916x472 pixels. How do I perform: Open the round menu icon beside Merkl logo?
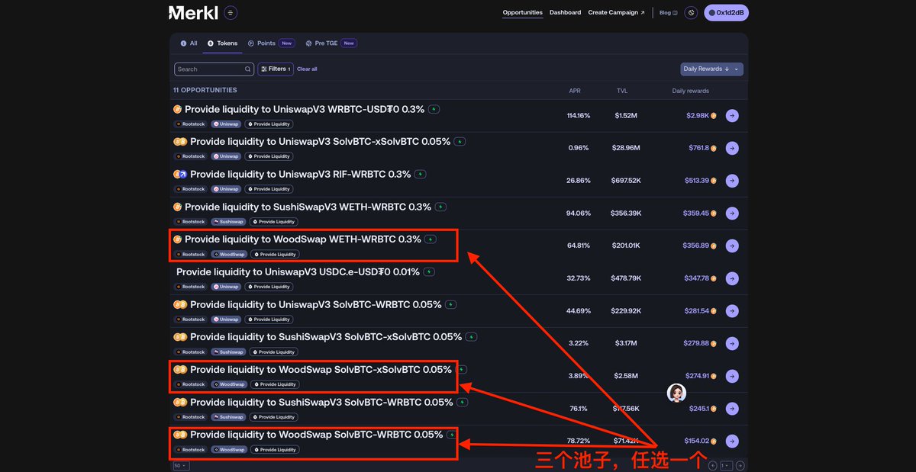[x=231, y=13]
